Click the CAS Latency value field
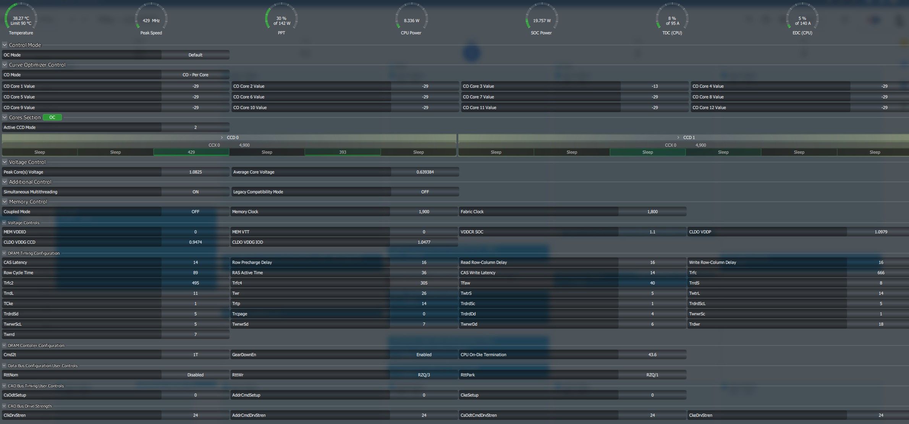 pos(195,262)
